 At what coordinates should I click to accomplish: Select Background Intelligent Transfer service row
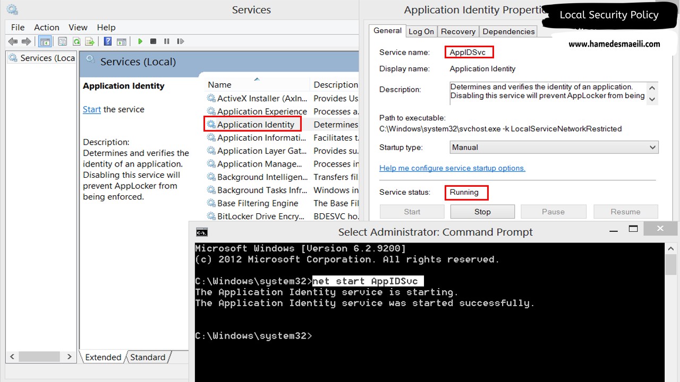click(282, 177)
